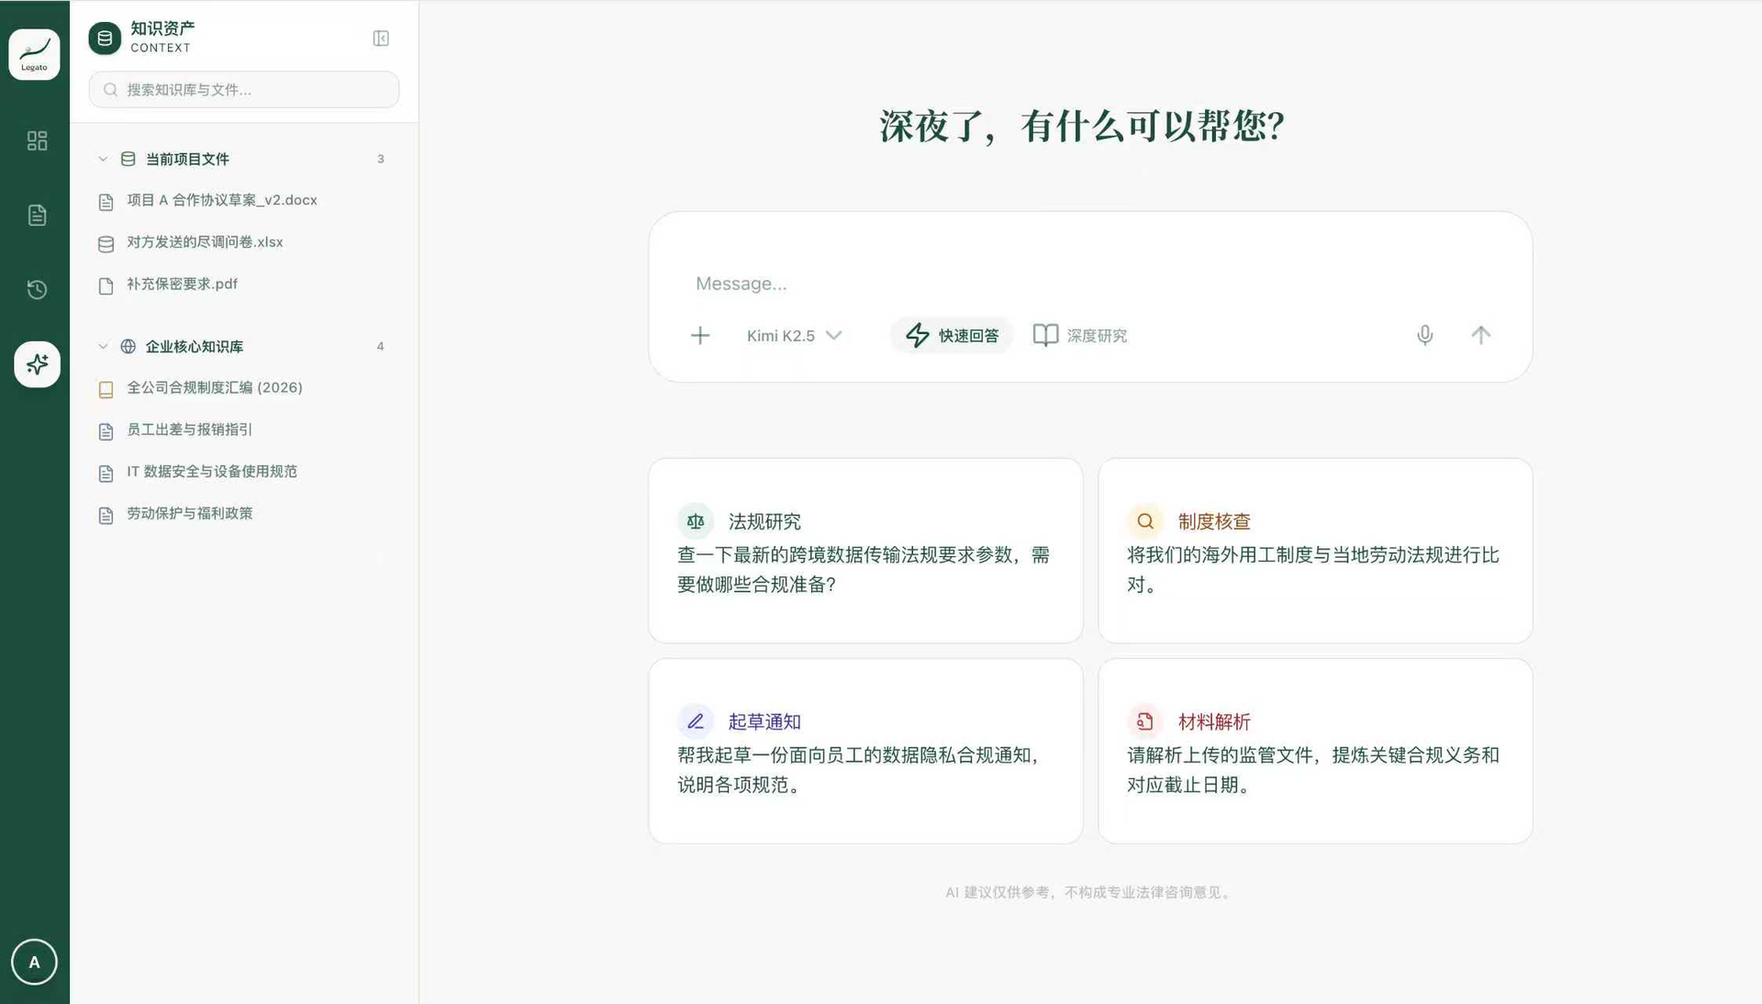Focus the 搜索知识库与文件 search box

(x=244, y=90)
